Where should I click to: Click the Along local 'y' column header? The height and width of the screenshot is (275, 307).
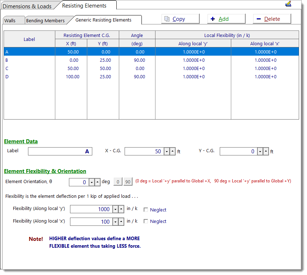[x=193, y=43]
